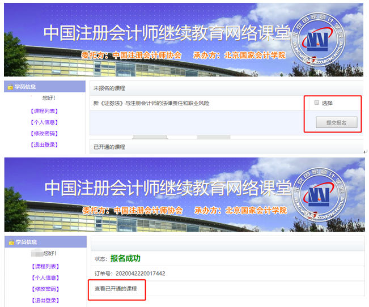This screenshot has height=307, width=369.
Task: Open 个人信息 in the lower sidebar
Action: [45, 278]
